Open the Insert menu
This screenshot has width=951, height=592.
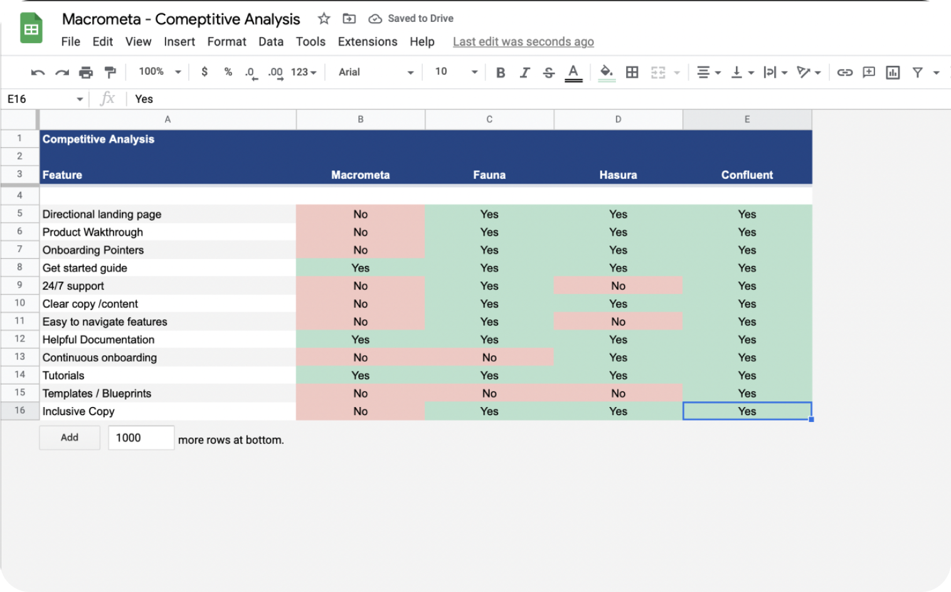coord(179,41)
